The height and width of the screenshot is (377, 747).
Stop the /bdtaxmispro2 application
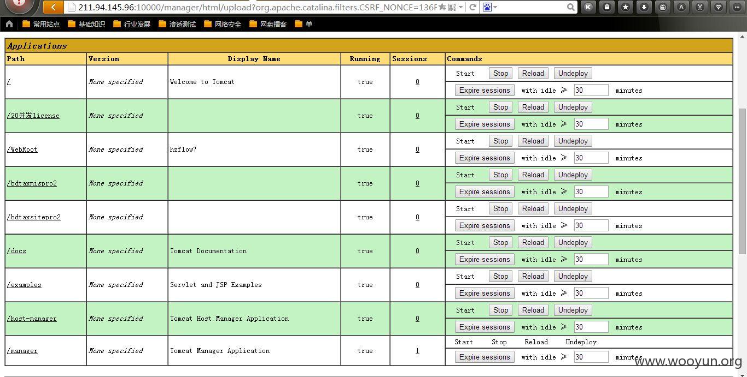click(501, 175)
